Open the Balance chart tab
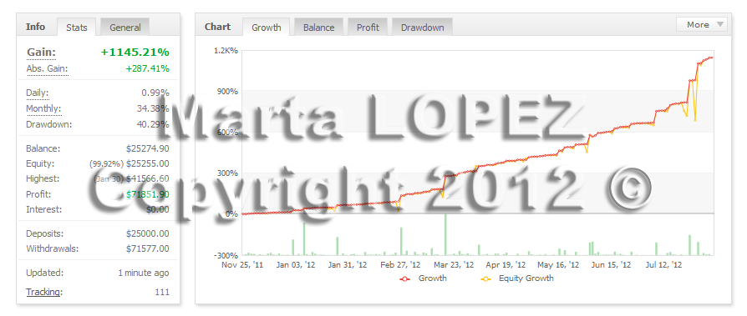This screenshot has height=316, width=747. coord(318,27)
